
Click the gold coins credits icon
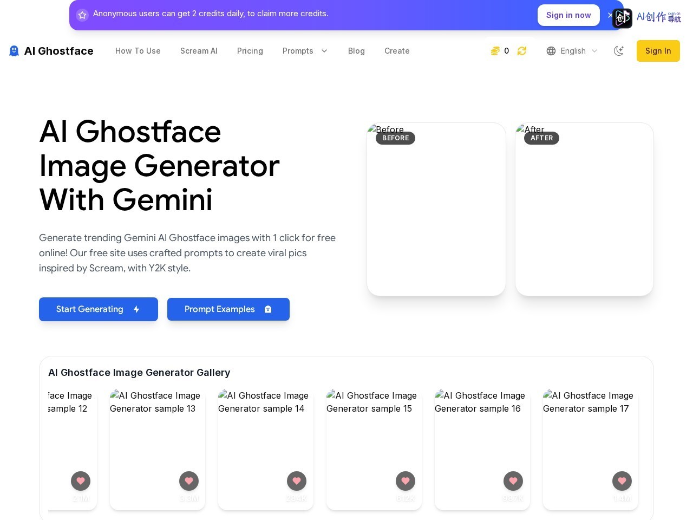495,51
